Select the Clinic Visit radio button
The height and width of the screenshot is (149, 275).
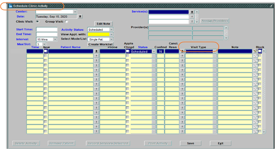37,21
